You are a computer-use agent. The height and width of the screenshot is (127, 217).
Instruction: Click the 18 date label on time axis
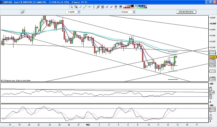coord(10,125)
